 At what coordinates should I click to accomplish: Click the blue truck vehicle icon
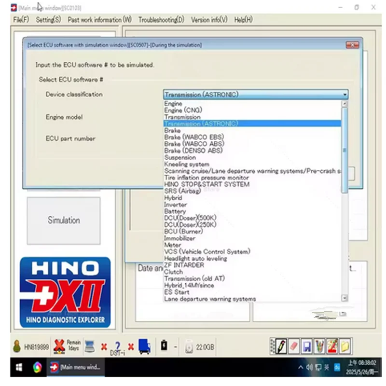click(x=144, y=346)
